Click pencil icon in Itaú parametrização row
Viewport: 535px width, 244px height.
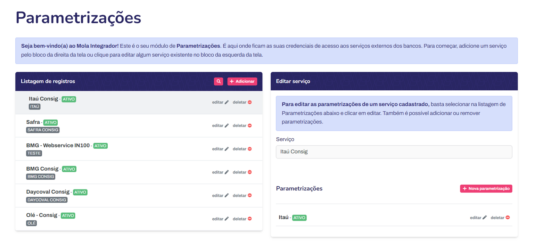(x=485, y=218)
